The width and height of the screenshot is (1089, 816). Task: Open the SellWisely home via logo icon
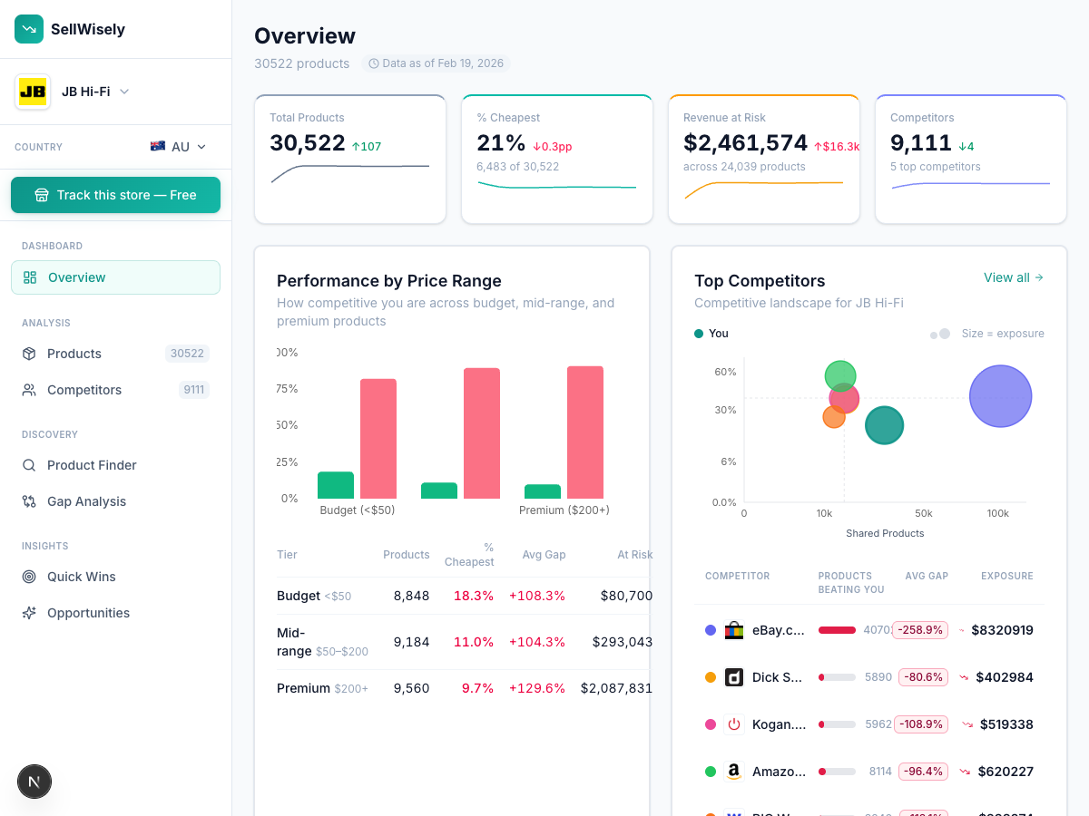(29, 29)
